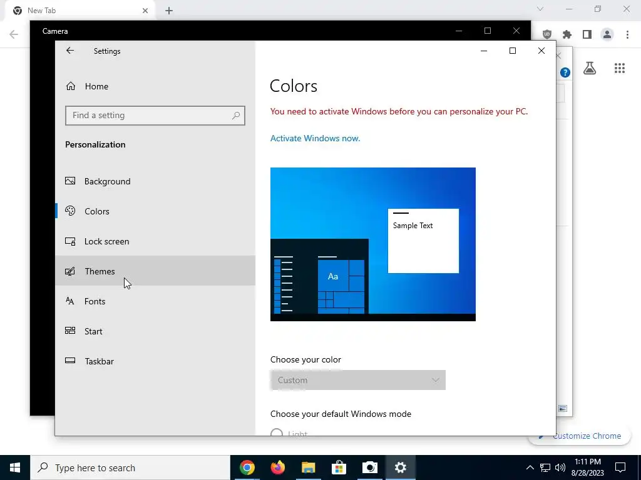
Task: Minimize the Camera window
Action: tap(459, 31)
